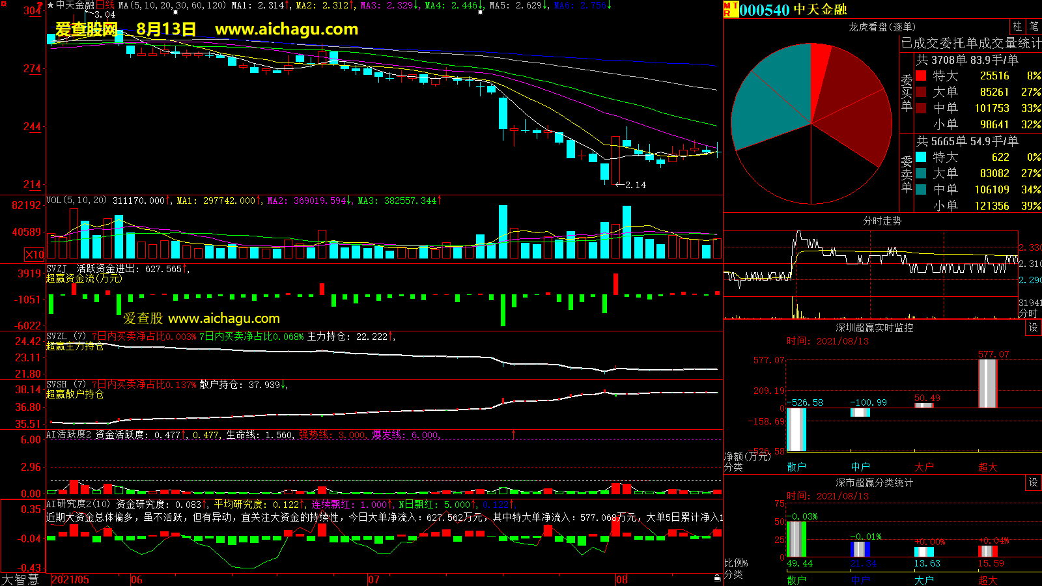Click the lock icon at chart bottom-right
This screenshot has height=586, width=1042.
click(x=717, y=578)
